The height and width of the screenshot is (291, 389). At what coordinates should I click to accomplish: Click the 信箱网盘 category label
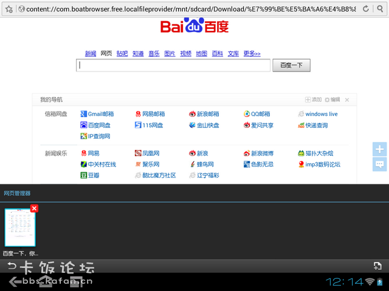[x=56, y=114]
